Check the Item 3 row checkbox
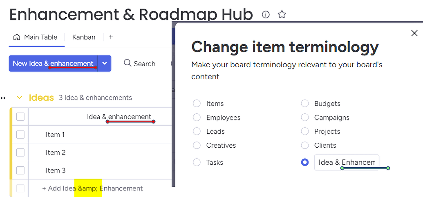Image resolution: width=423 pixels, height=197 pixels. pos(20,170)
